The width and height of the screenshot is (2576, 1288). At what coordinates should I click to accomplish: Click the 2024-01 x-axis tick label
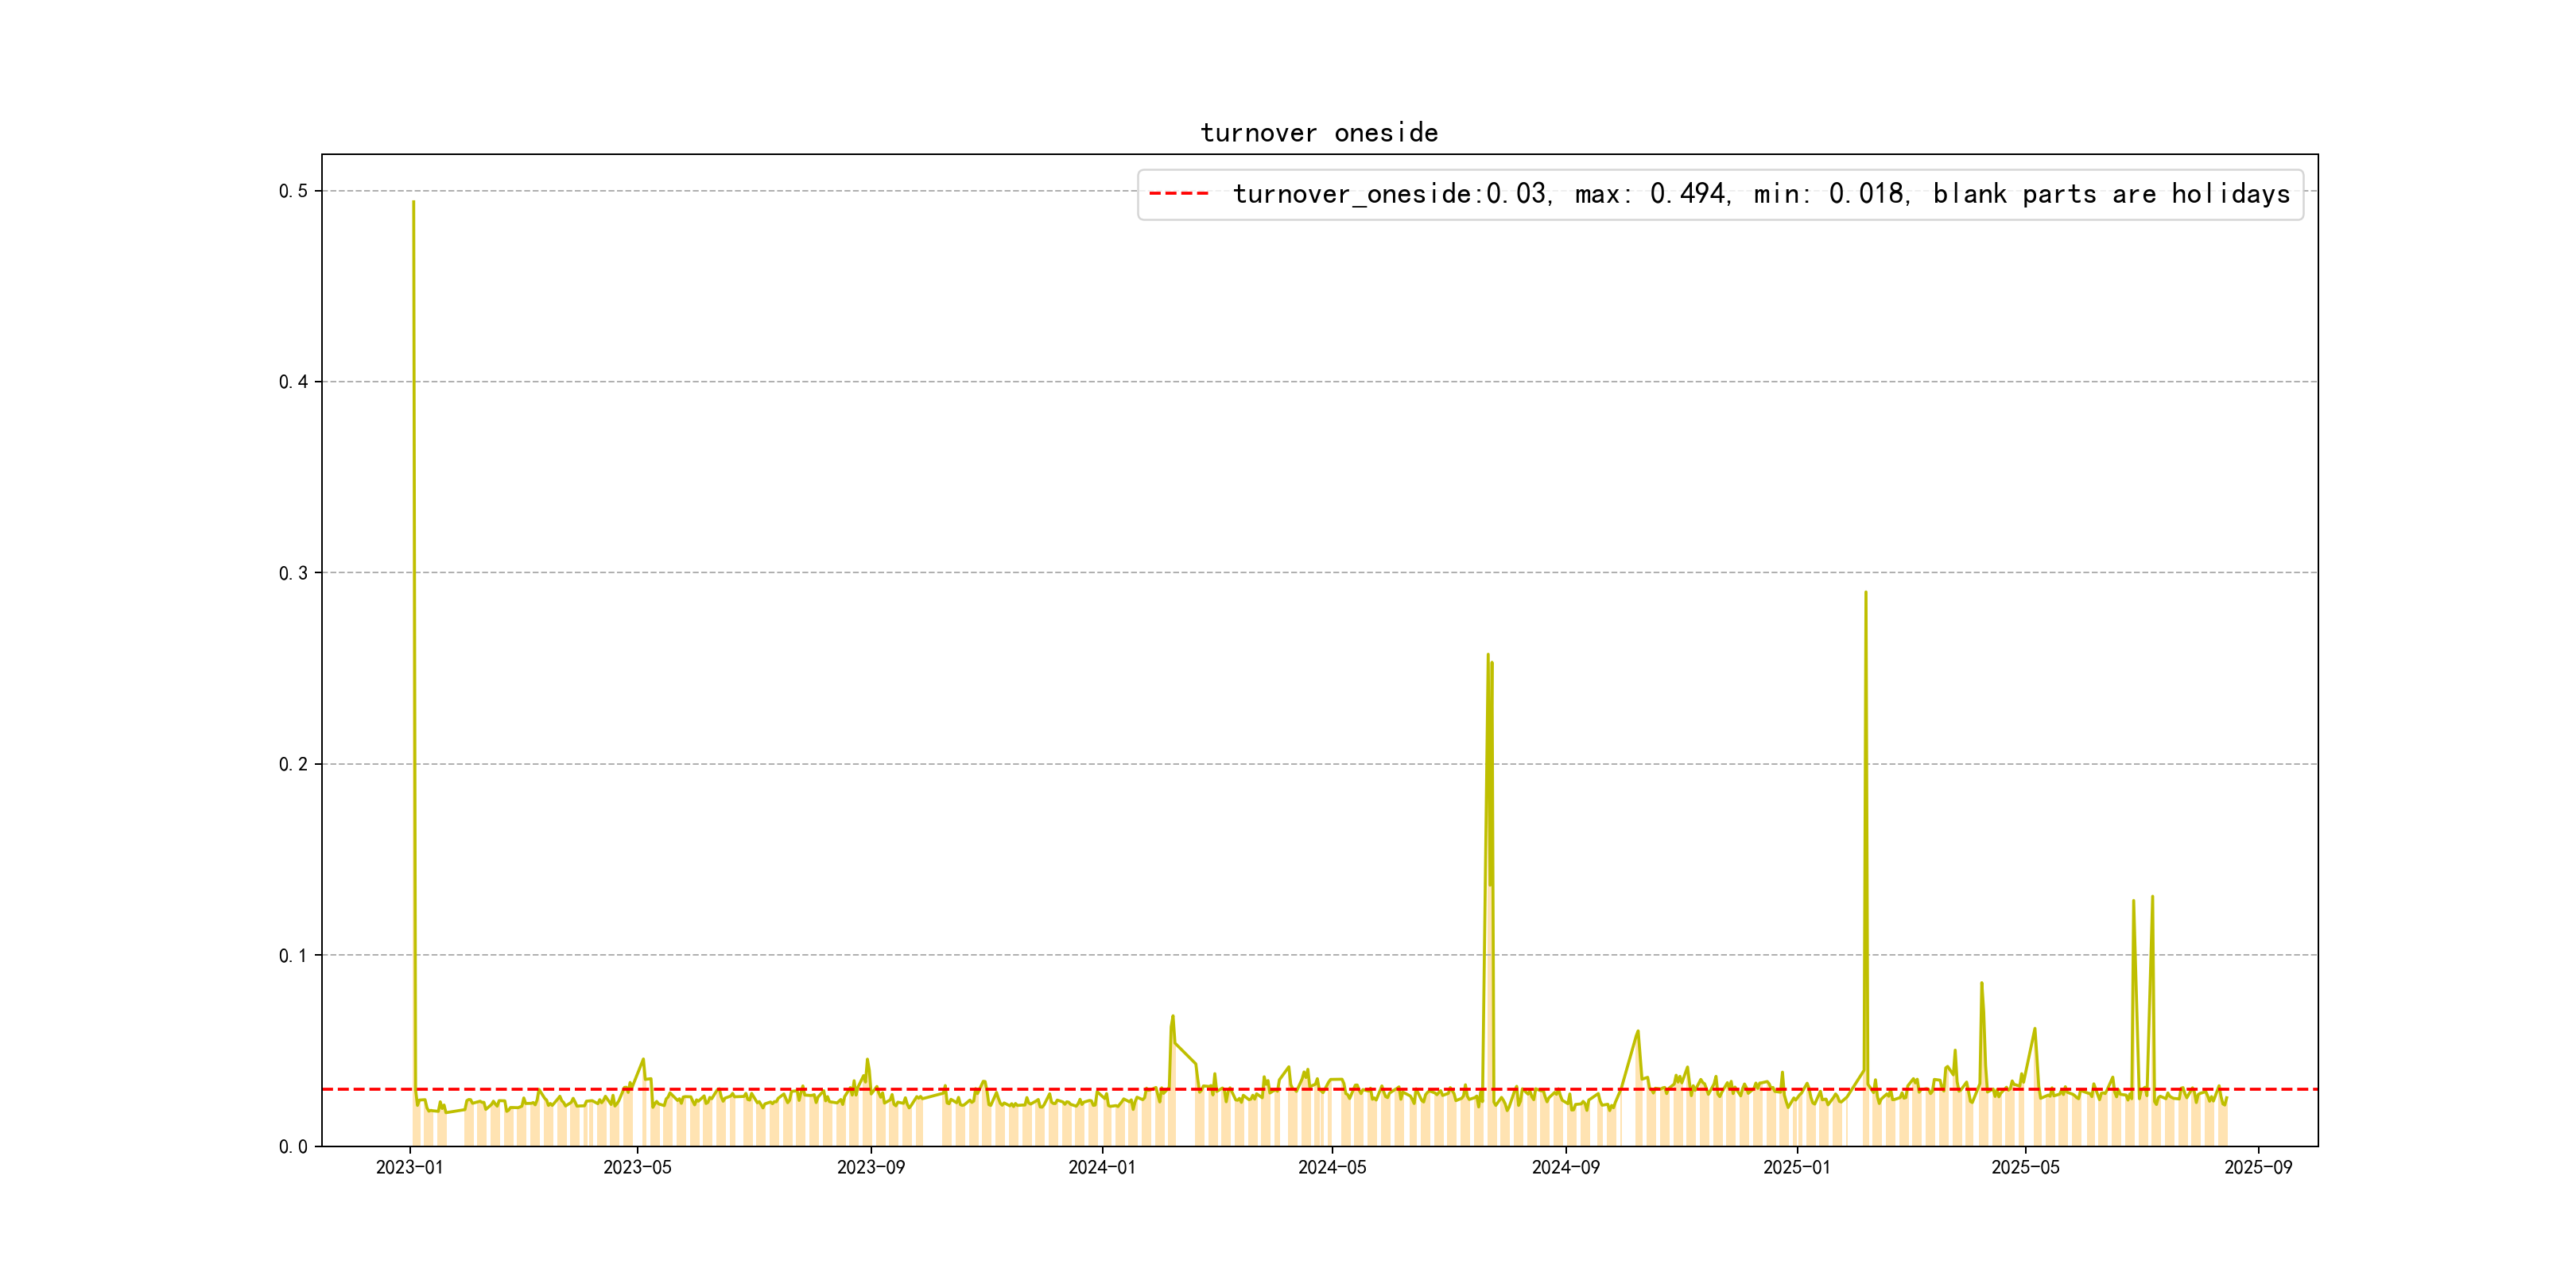1101,1167
